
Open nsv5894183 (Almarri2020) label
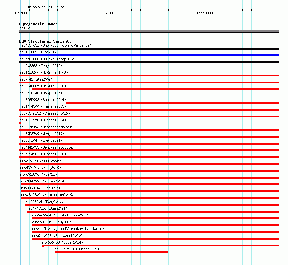click(x=43, y=154)
